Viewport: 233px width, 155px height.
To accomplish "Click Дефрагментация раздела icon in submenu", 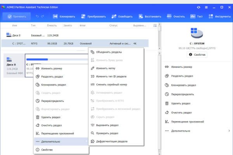I will tap(92, 141).
